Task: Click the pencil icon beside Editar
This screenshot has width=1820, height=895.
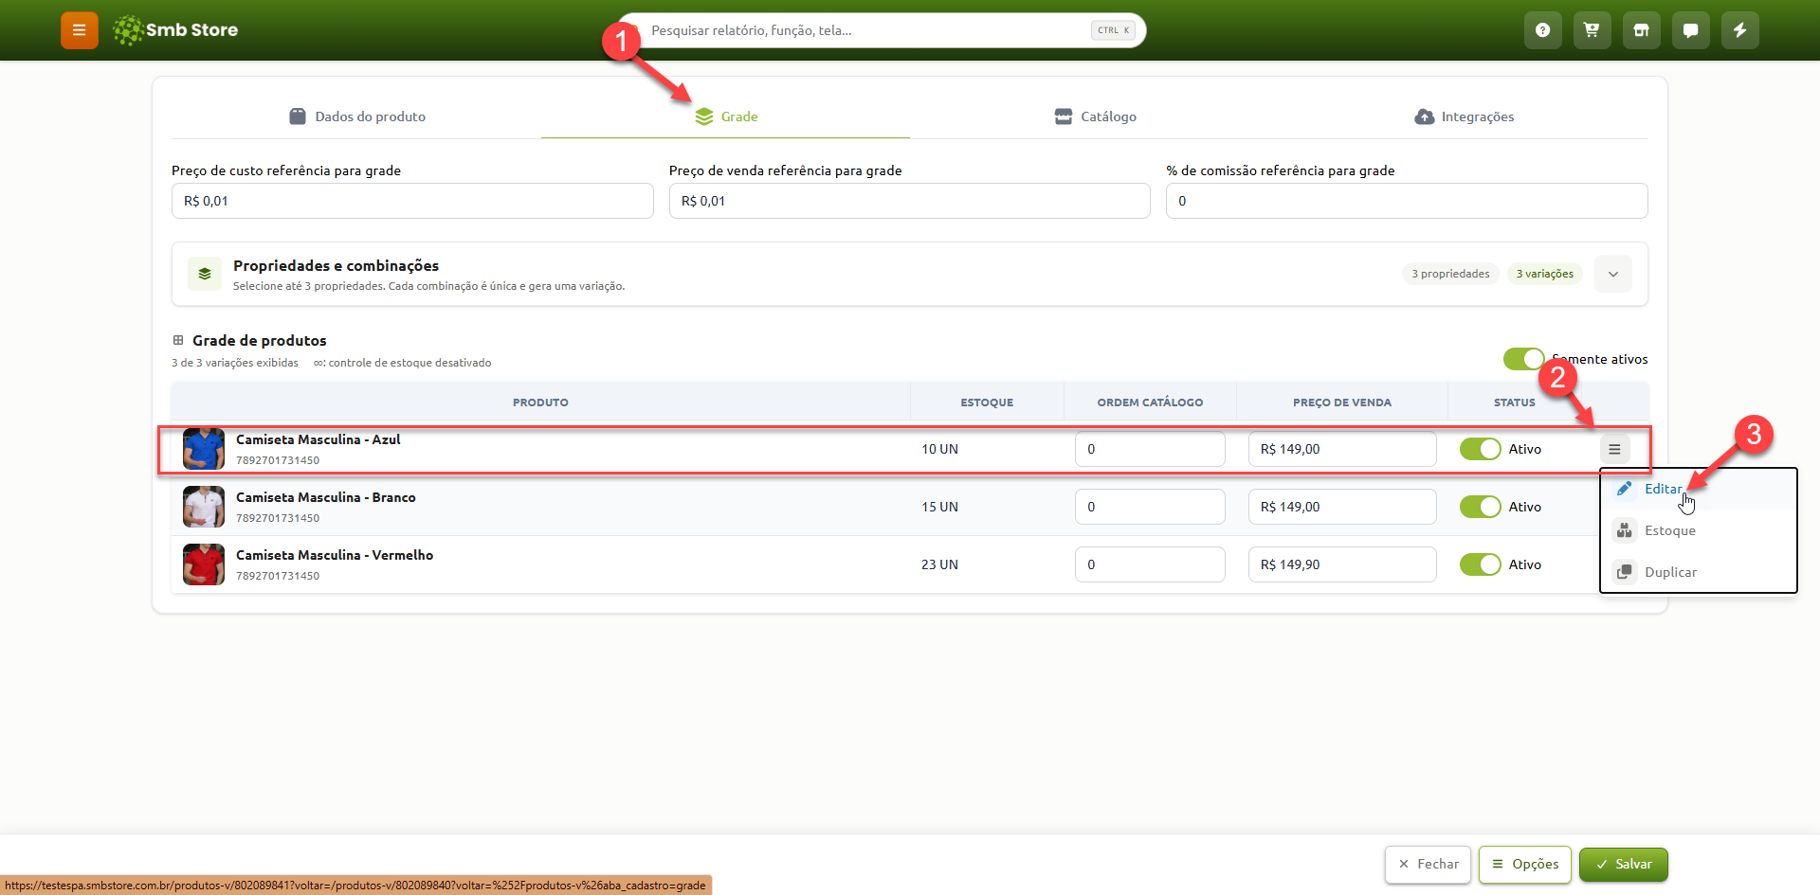Action: (1624, 489)
